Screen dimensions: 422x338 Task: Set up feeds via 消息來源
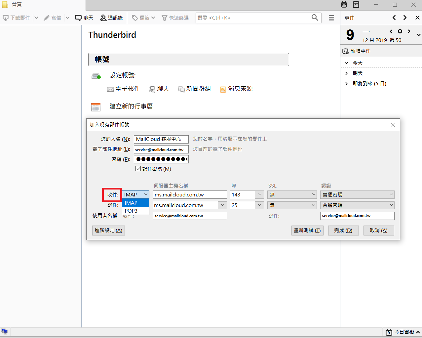236,89
